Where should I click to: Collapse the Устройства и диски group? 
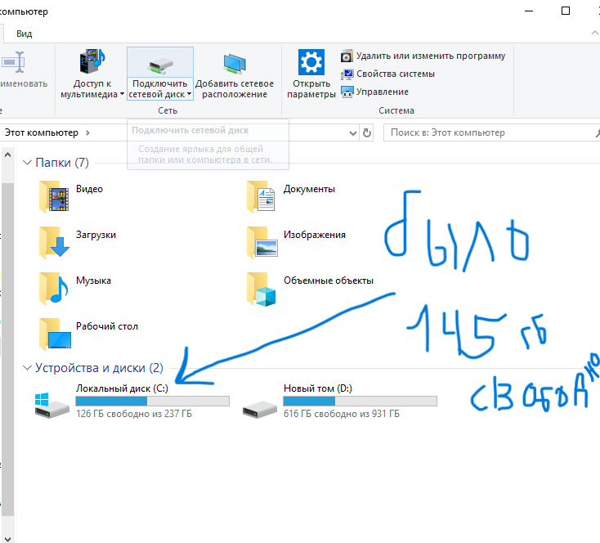(x=28, y=368)
